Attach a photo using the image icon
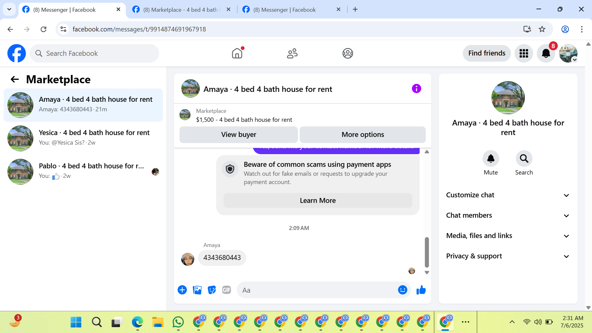Image resolution: width=592 pixels, height=333 pixels. [x=197, y=290]
